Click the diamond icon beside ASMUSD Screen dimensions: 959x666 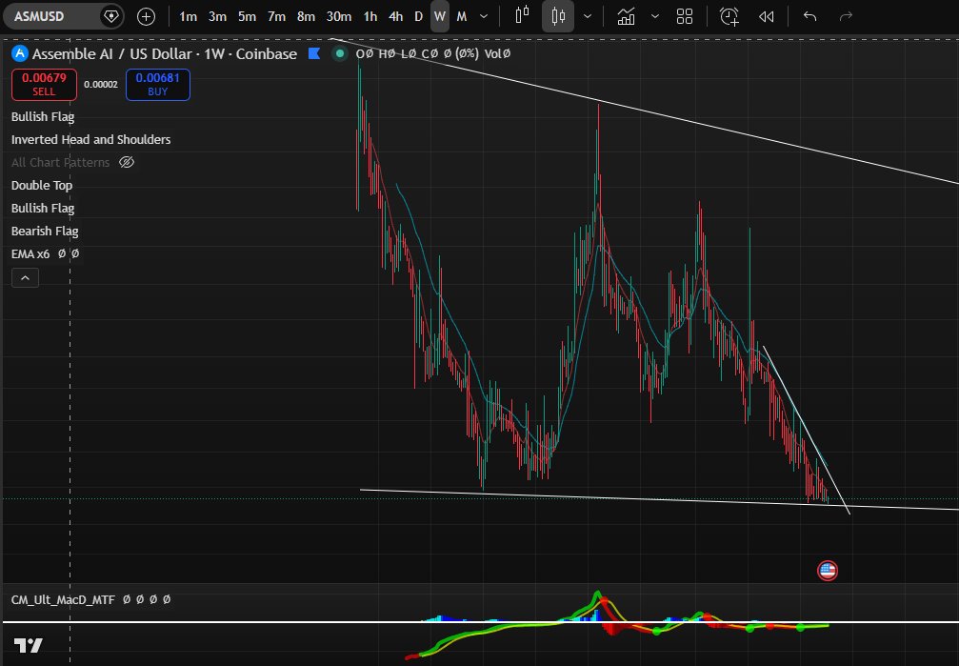pyautogui.click(x=111, y=16)
